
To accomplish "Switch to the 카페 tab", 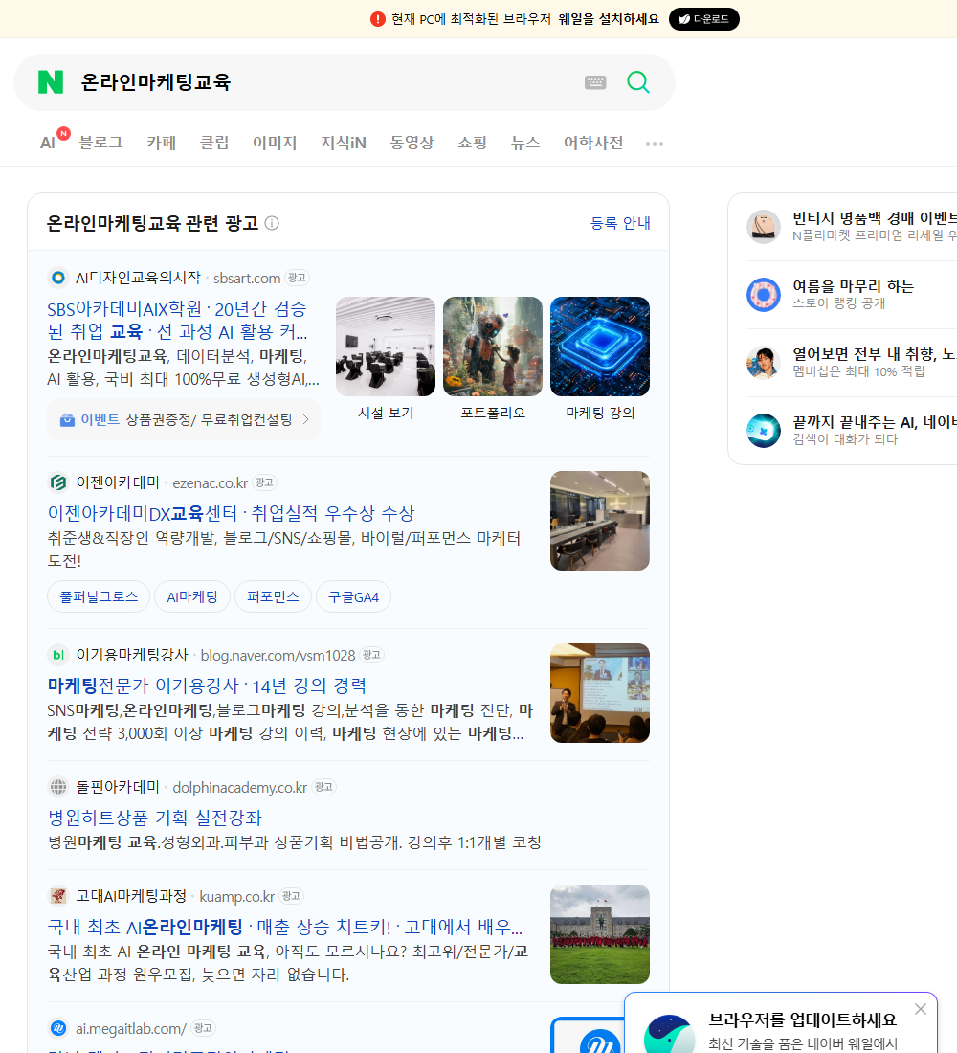I will pos(161,143).
